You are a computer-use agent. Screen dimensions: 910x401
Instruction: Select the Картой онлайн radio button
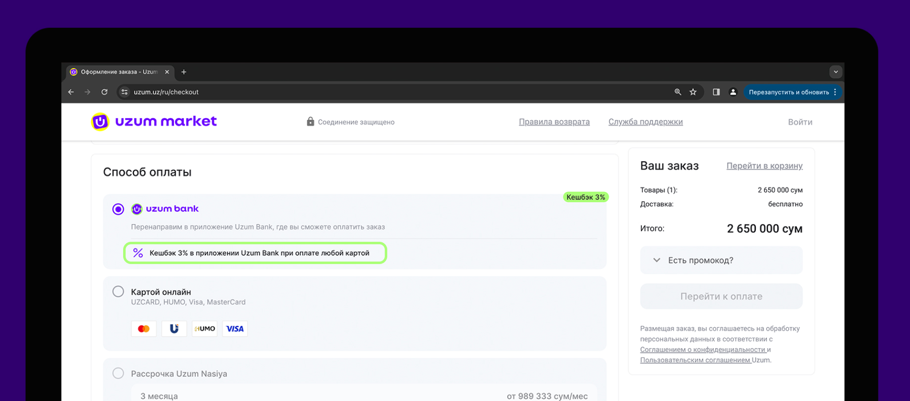click(118, 291)
